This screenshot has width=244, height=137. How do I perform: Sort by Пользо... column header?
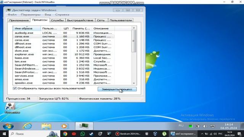(50, 29)
